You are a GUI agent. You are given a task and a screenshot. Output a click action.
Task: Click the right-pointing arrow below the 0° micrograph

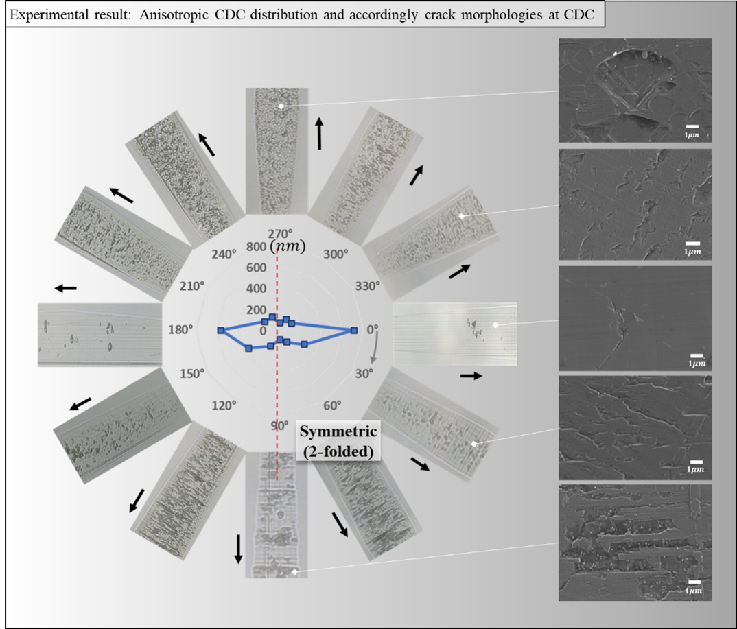pyautogui.click(x=471, y=376)
